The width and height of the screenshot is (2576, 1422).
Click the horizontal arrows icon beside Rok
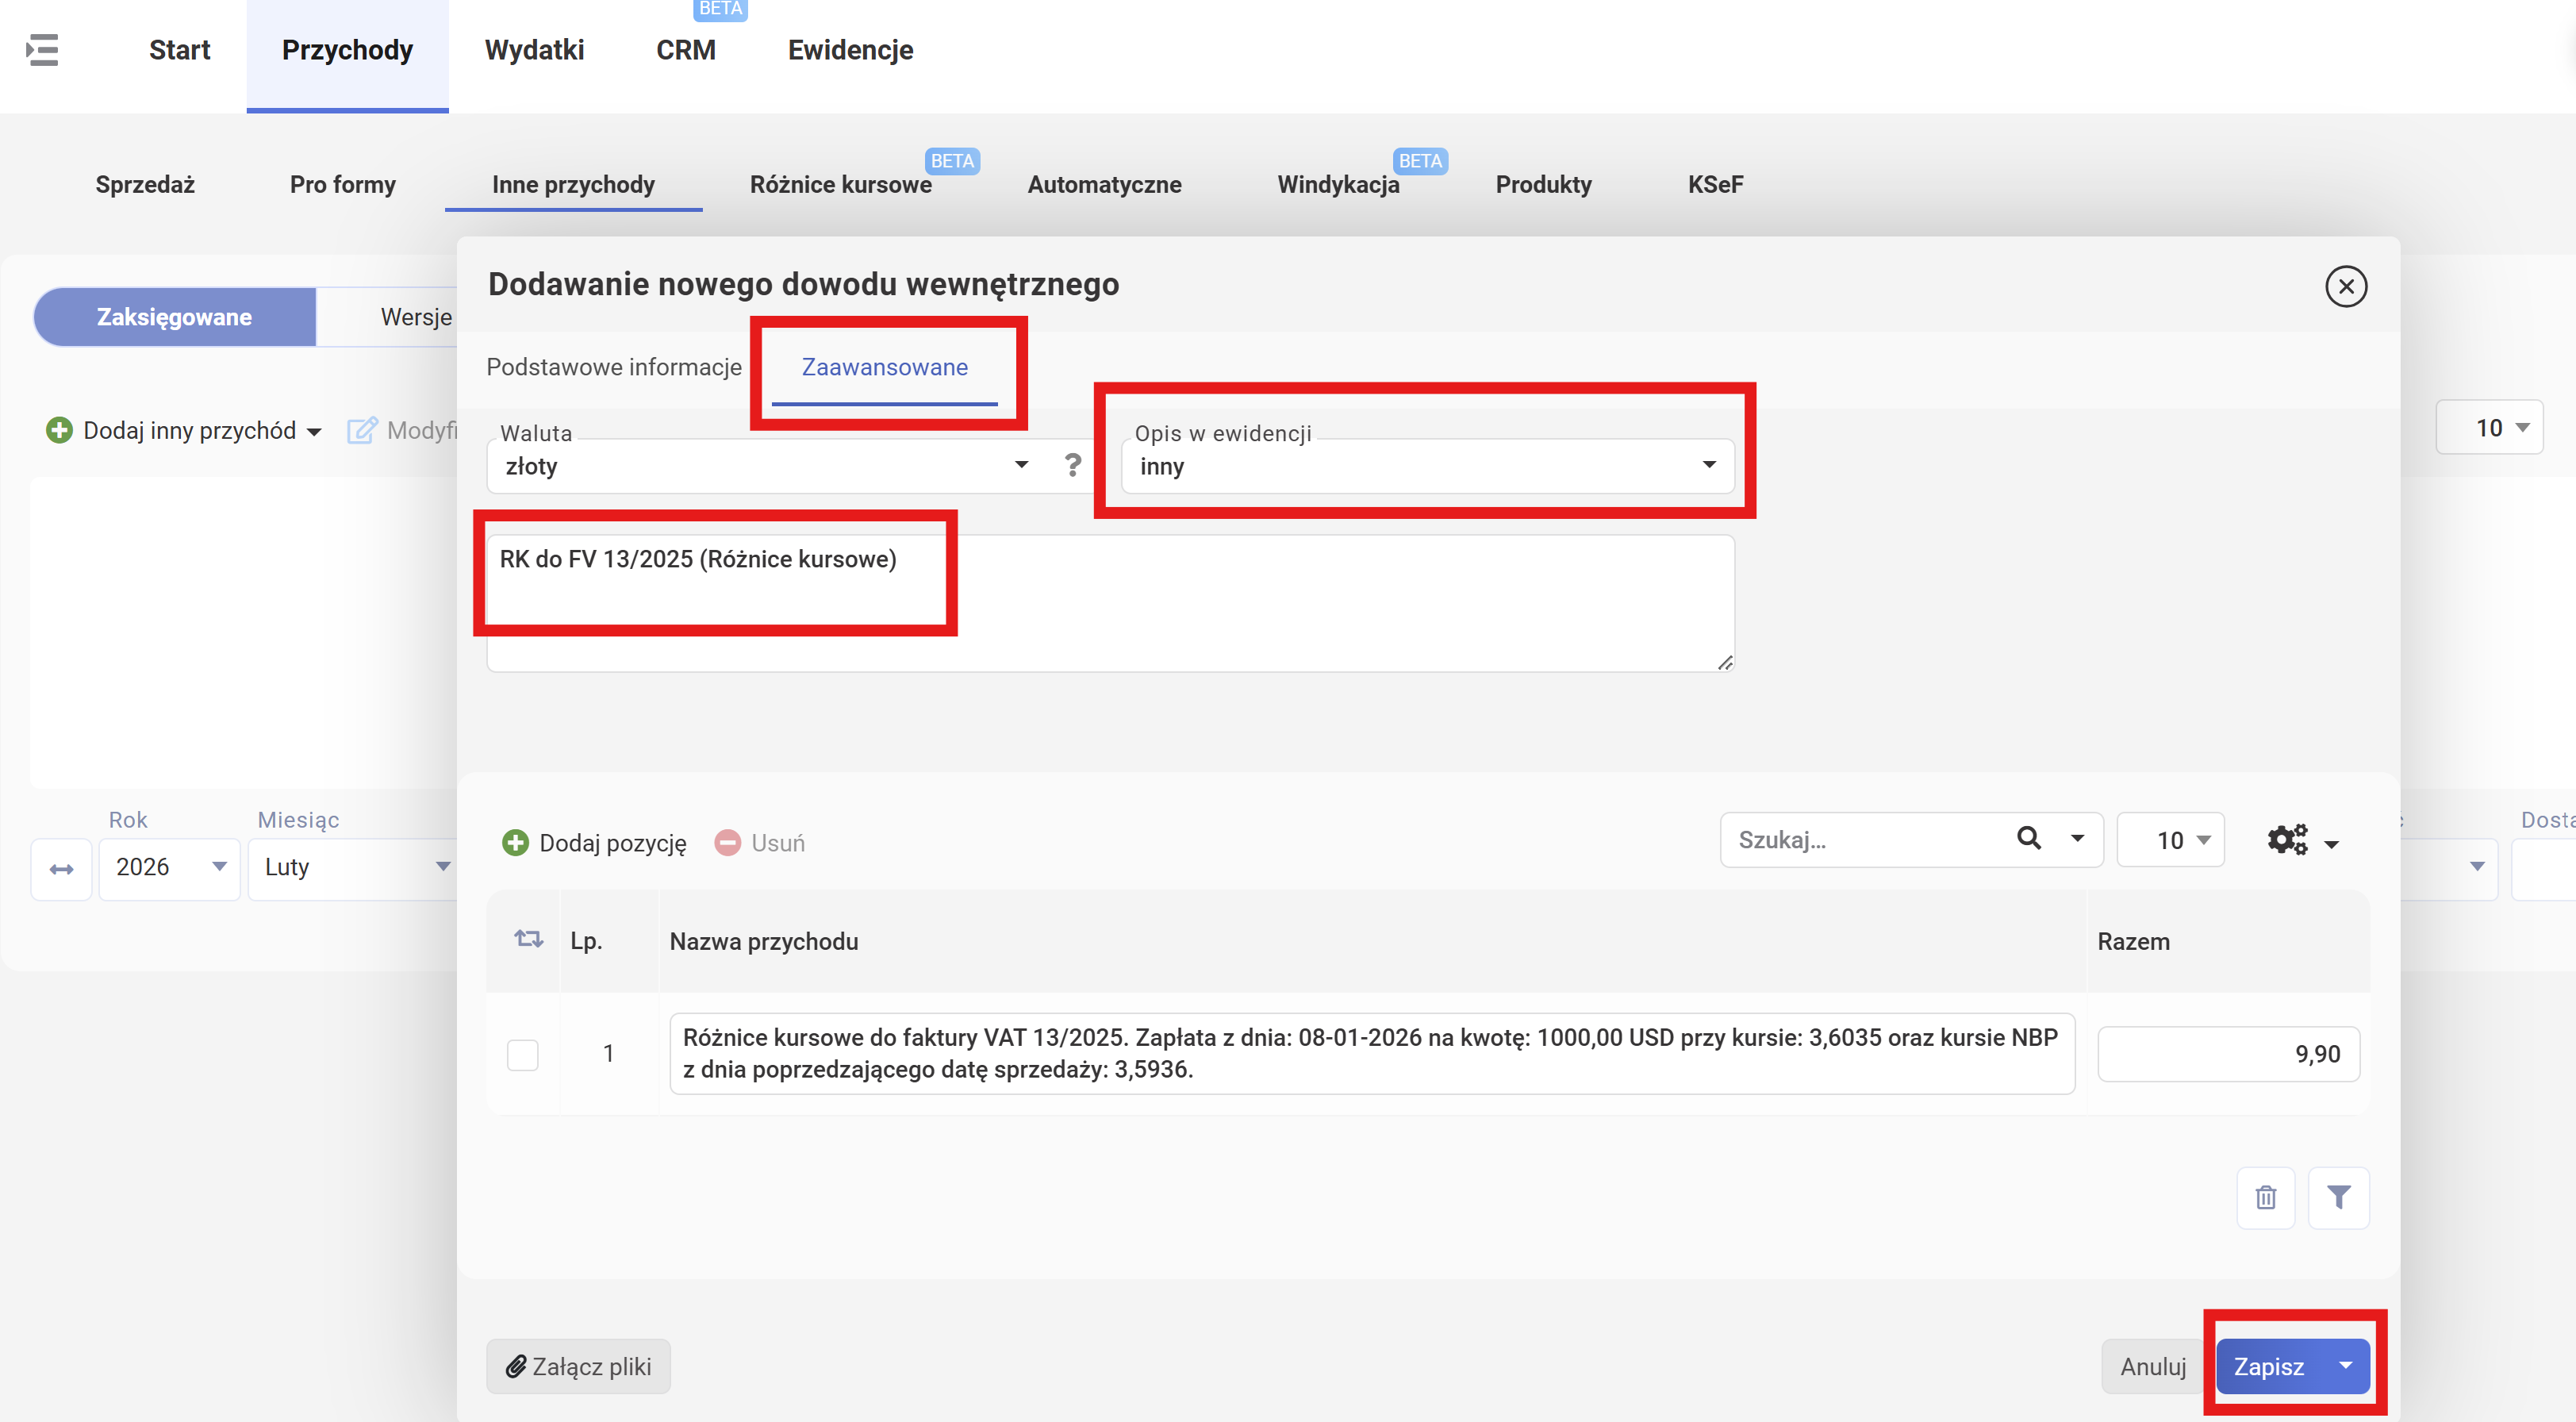pyautogui.click(x=62, y=869)
